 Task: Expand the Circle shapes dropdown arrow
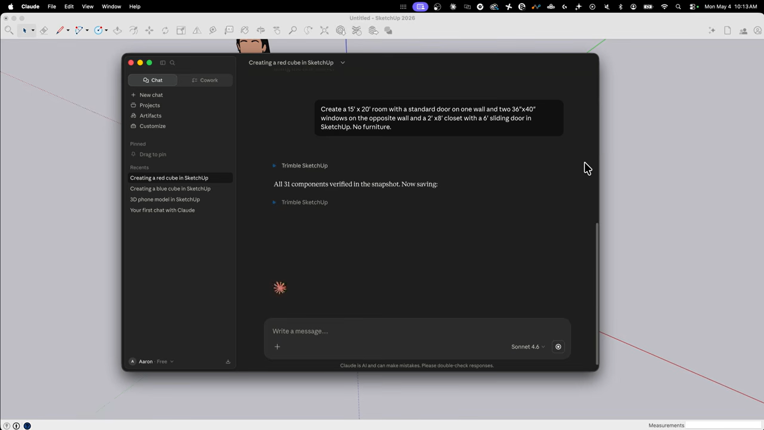(106, 30)
